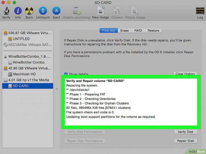This screenshot has width=206, height=154.
Task: Switch to the Restore tab
Action: pyautogui.click(x=153, y=31)
